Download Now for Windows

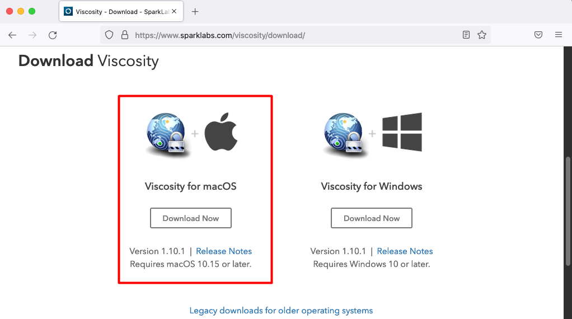click(x=372, y=218)
